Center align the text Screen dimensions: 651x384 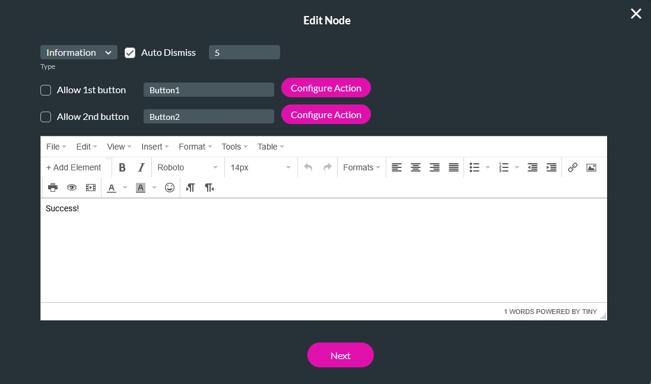[415, 167]
